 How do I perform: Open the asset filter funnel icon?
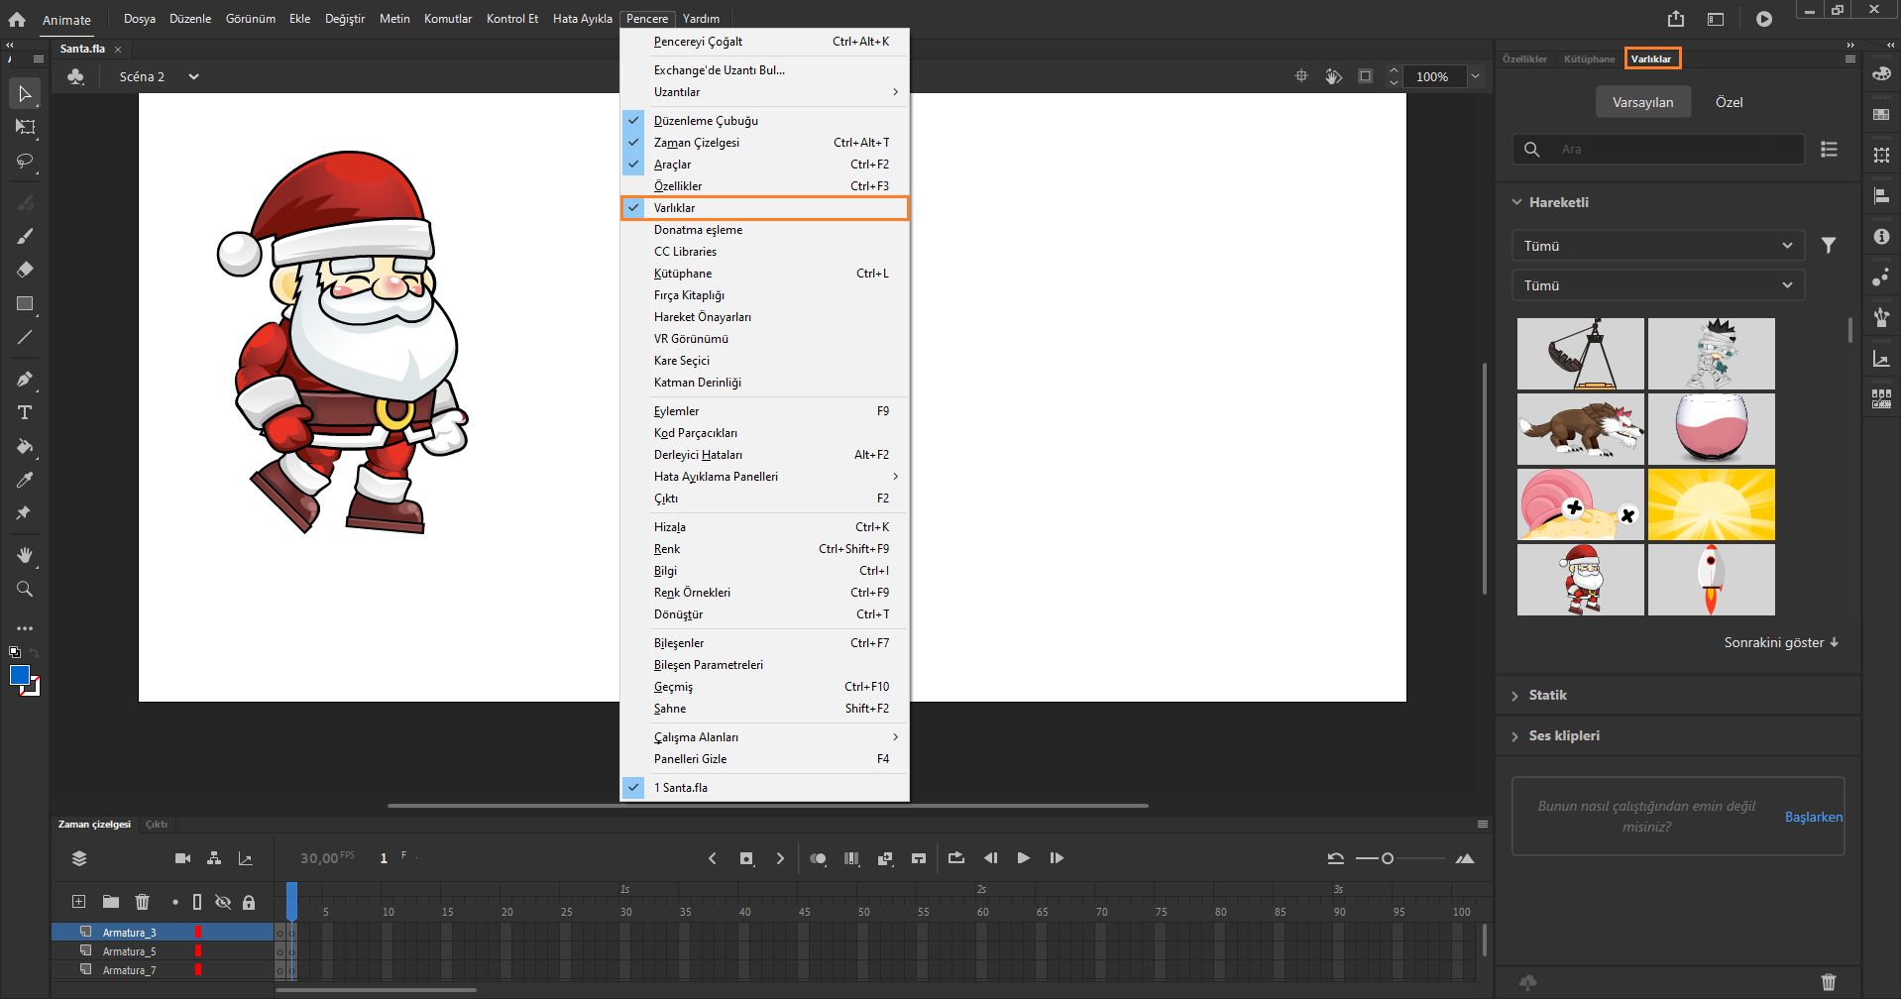click(x=1829, y=245)
